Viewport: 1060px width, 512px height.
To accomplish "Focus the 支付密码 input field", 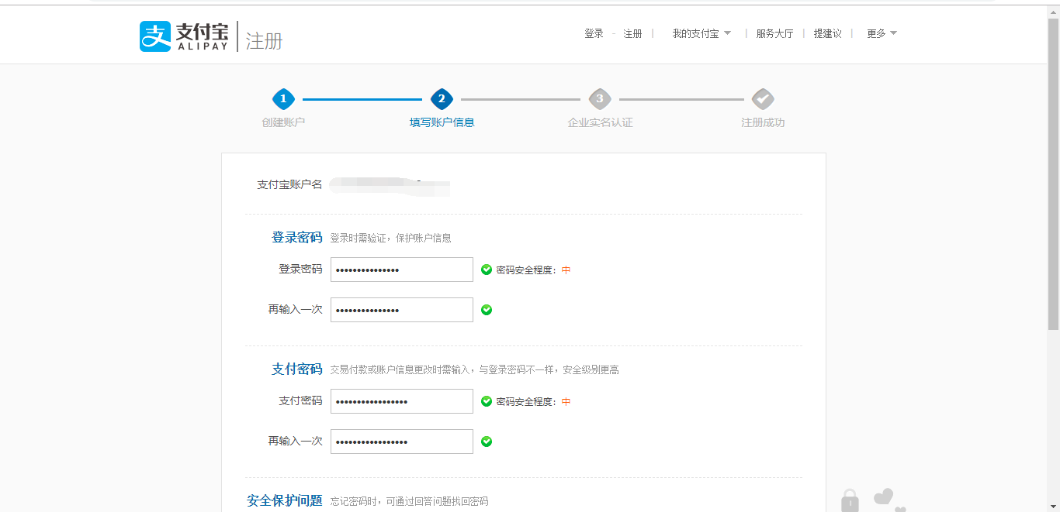I will [401, 401].
